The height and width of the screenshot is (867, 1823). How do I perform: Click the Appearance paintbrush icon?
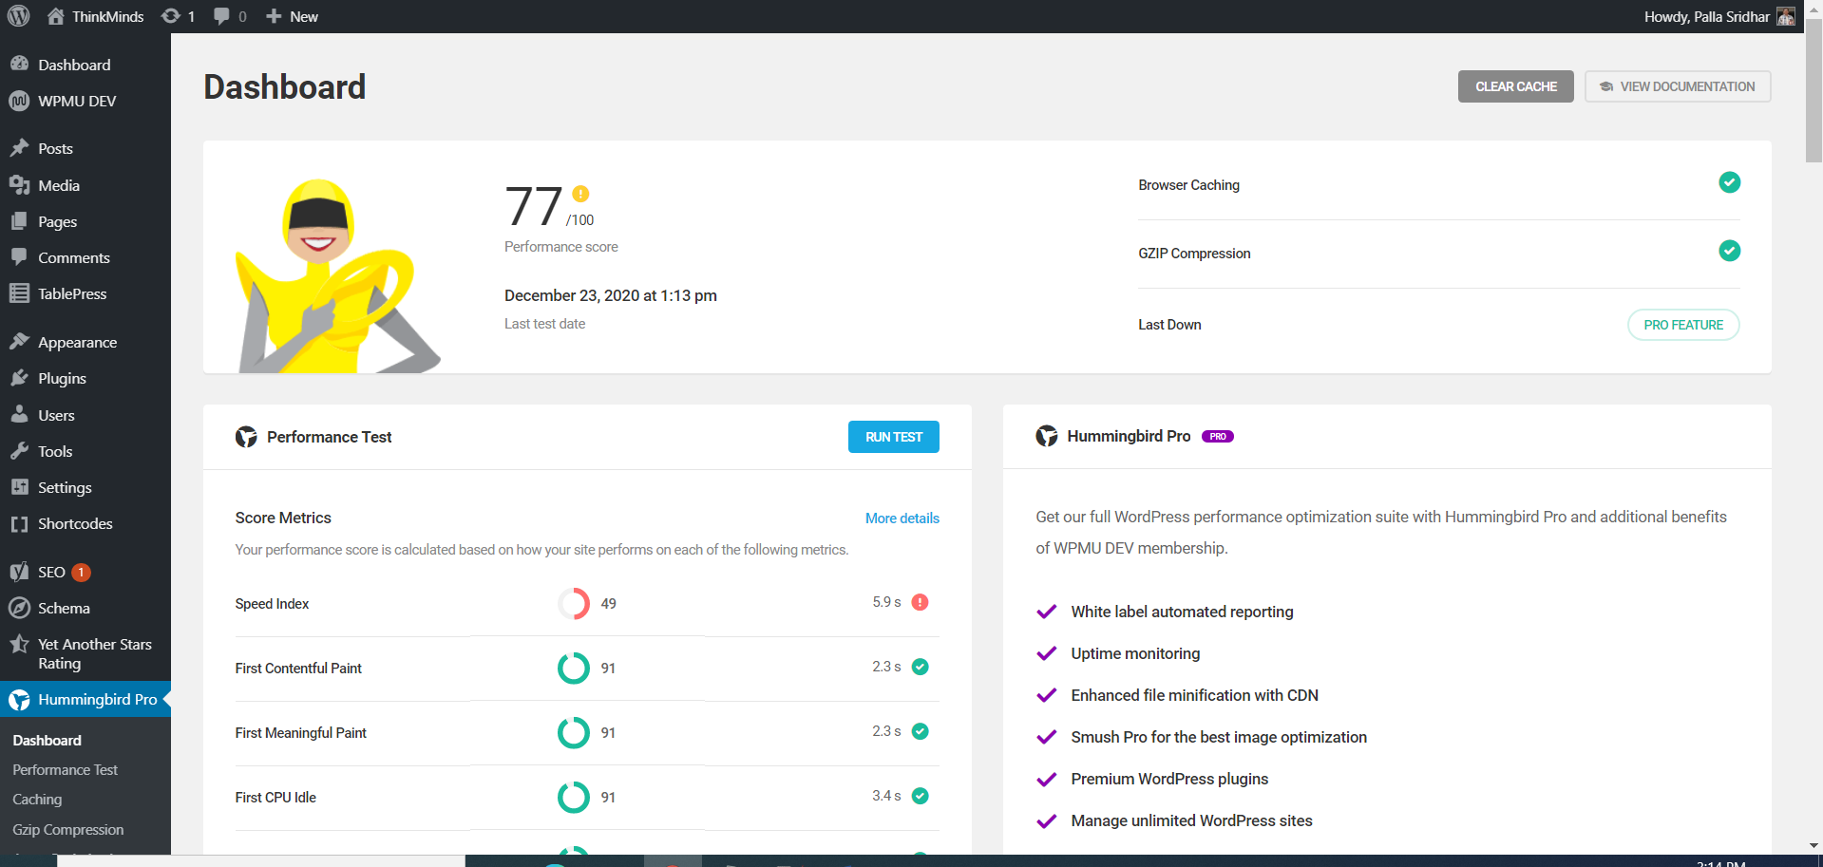coord(19,341)
